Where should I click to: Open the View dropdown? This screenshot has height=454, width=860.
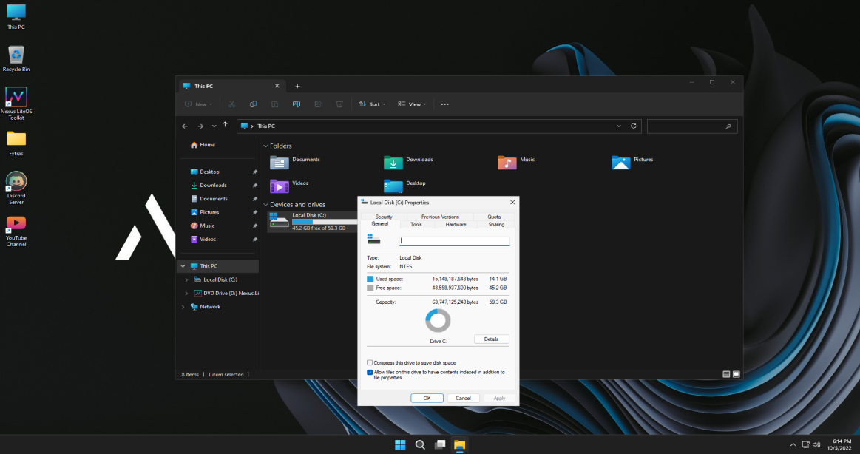(x=412, y=104)
